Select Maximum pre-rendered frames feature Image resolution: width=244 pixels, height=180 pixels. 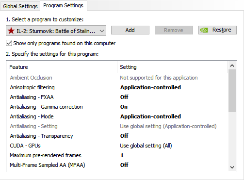(x=46, y=155)
